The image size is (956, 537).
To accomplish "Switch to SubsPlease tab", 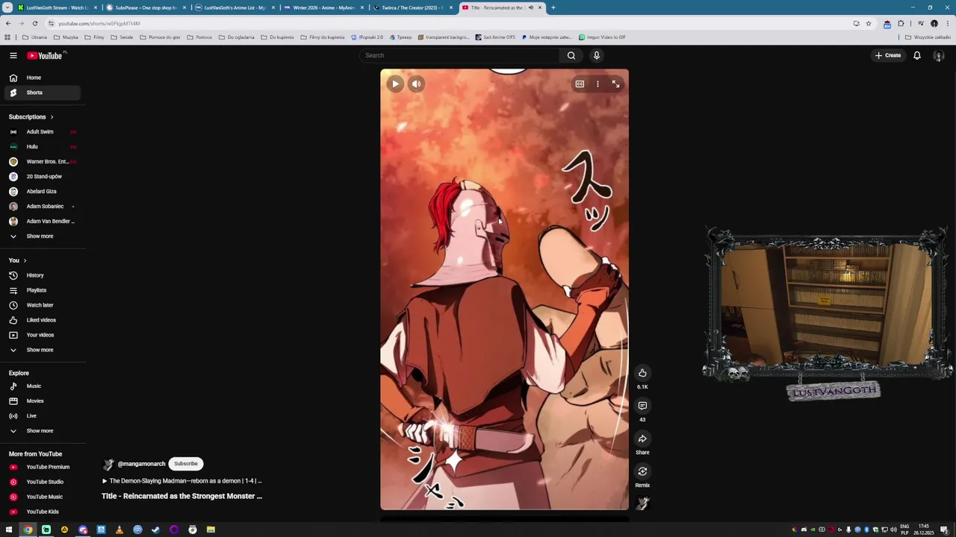I will 146,7.
